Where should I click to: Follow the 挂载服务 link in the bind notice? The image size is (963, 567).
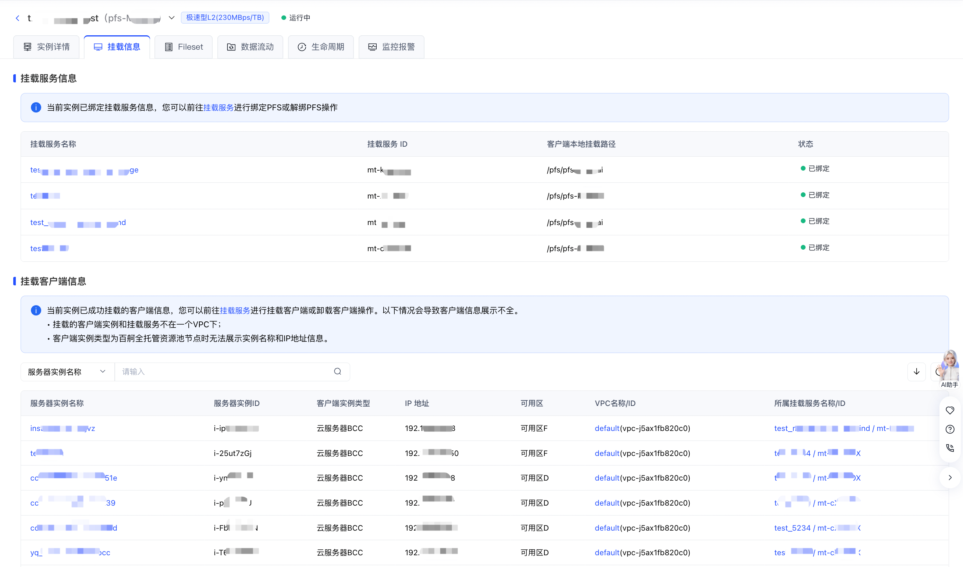218,108
